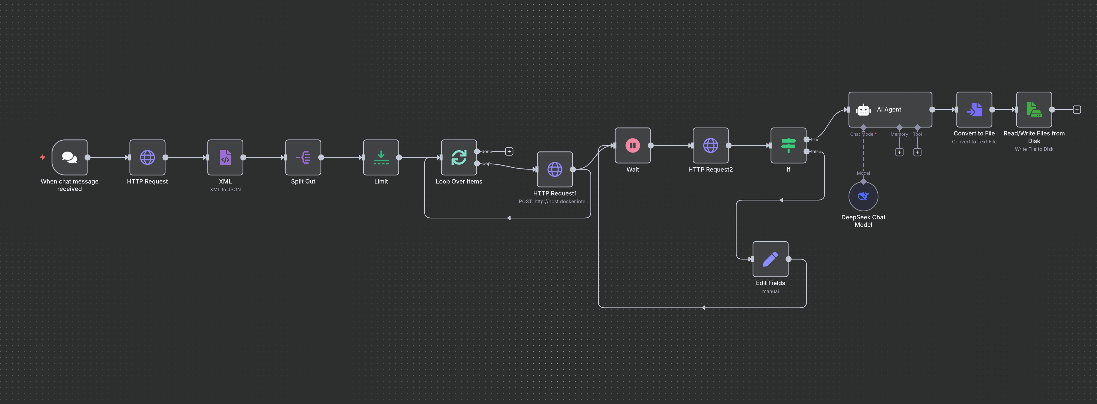Open the If condition node
The height and width of the screenshot is (404, 1097).
point(788,145)
